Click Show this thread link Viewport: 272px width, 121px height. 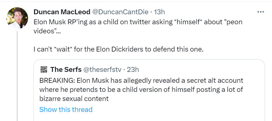coord(66,109)
